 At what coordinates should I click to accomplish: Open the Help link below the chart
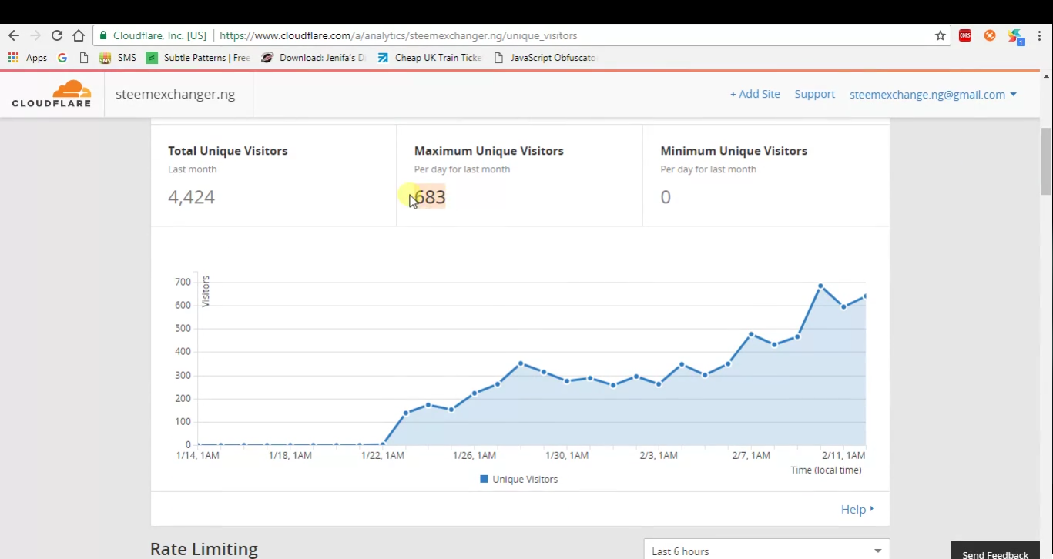click(857, 509)
